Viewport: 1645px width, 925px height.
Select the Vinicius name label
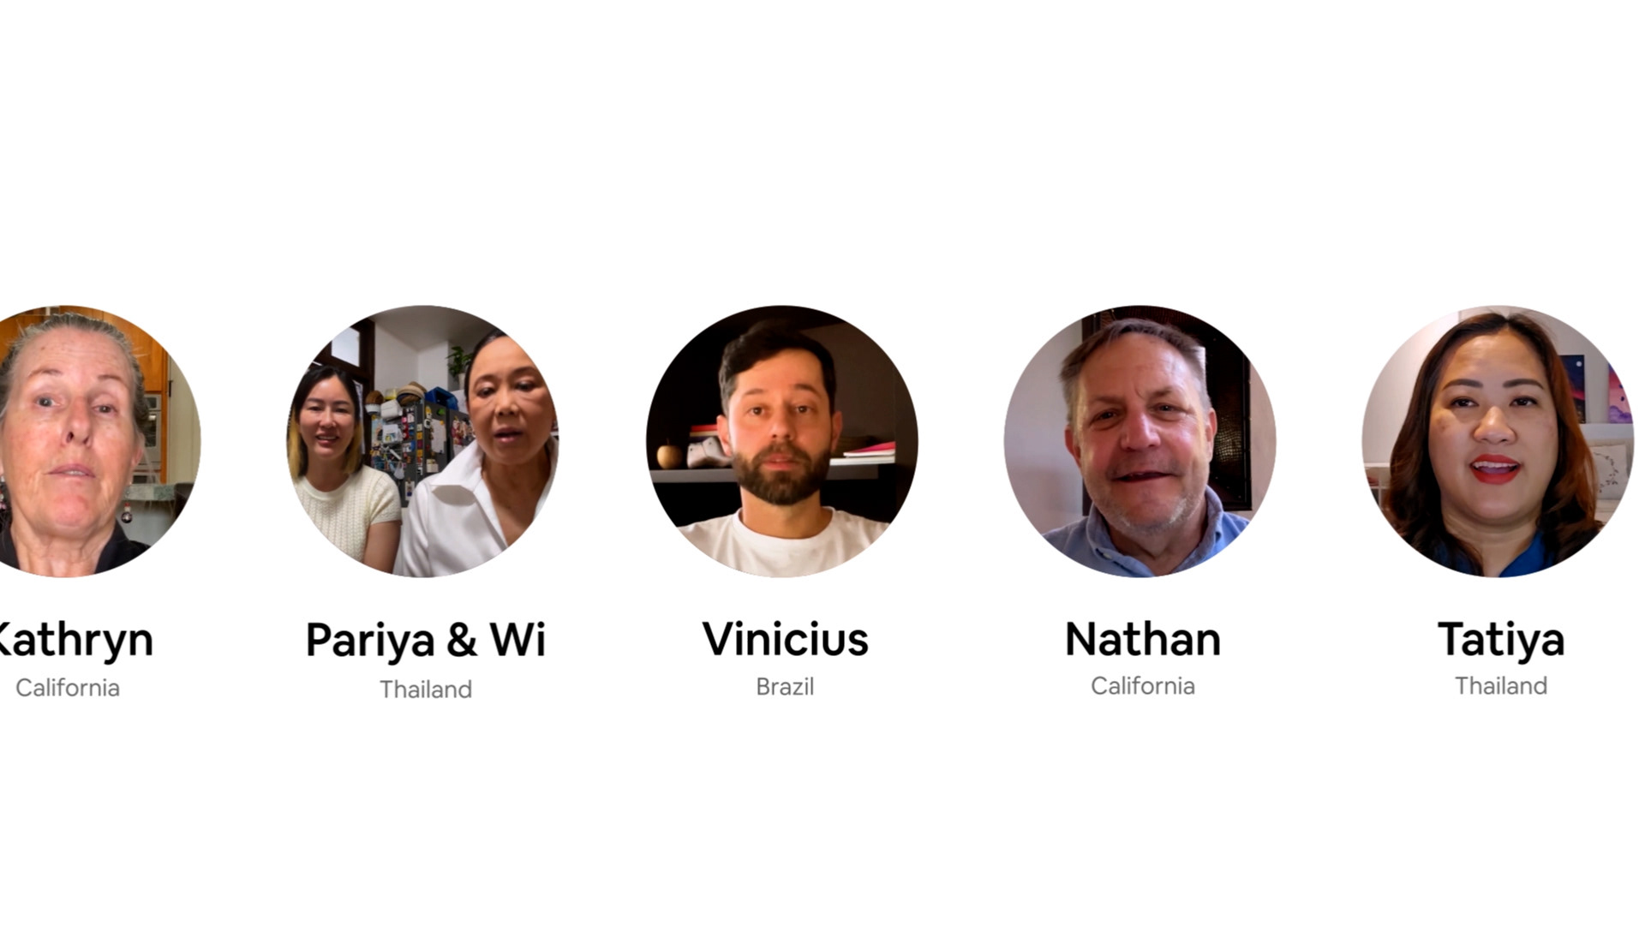(785, 639)
